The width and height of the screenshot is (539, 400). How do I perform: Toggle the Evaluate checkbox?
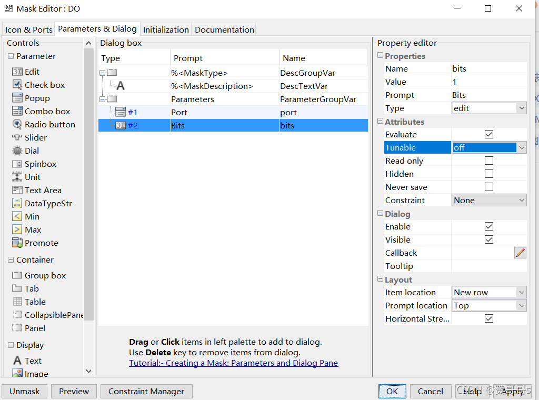click(489, 134)
